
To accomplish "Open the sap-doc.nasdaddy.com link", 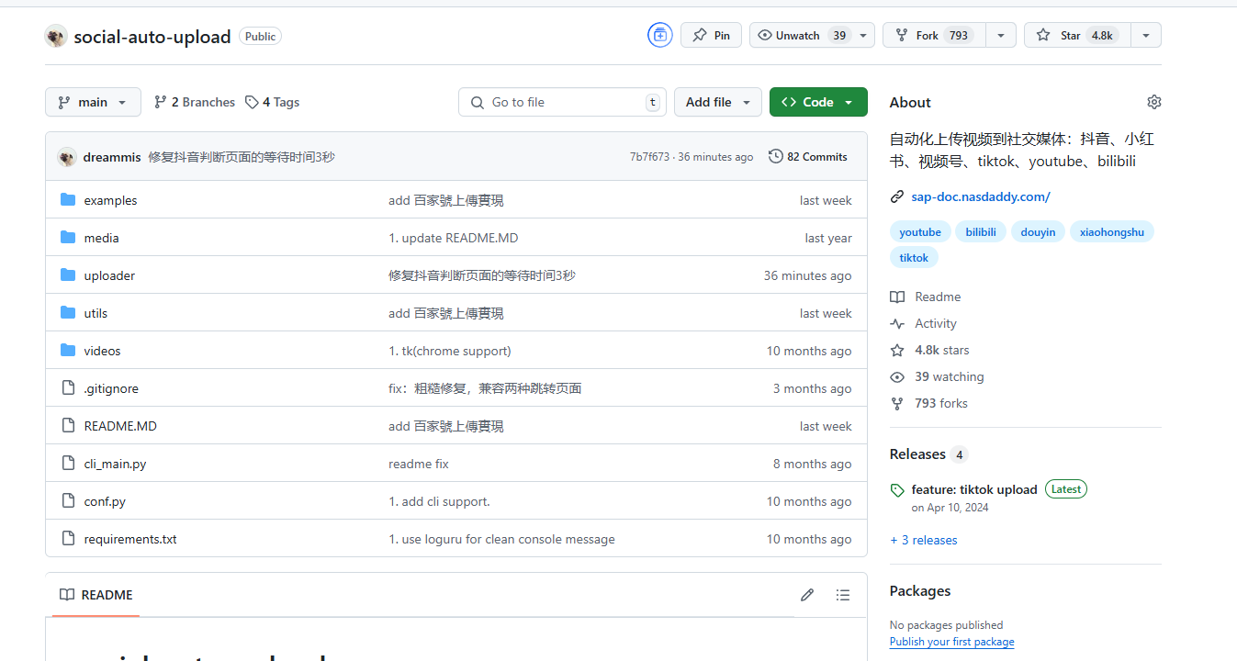I will pyautogui.click(x=980, y=196).
